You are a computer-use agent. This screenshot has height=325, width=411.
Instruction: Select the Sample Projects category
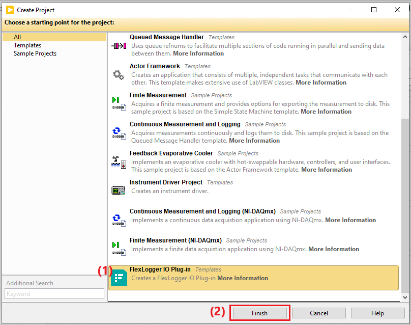pos(35,53)
